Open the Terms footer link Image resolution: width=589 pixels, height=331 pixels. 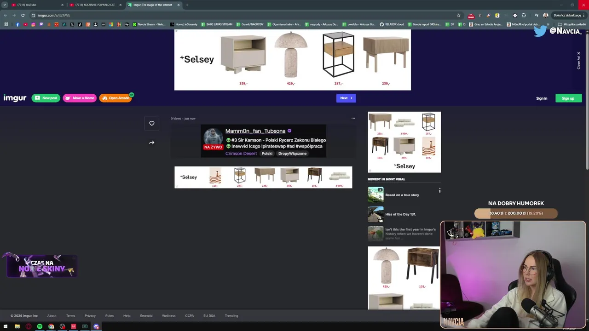[x=70, y=316]
